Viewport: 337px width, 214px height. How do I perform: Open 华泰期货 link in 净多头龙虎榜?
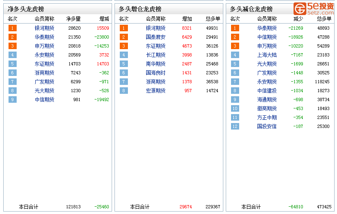coord(45,37)
